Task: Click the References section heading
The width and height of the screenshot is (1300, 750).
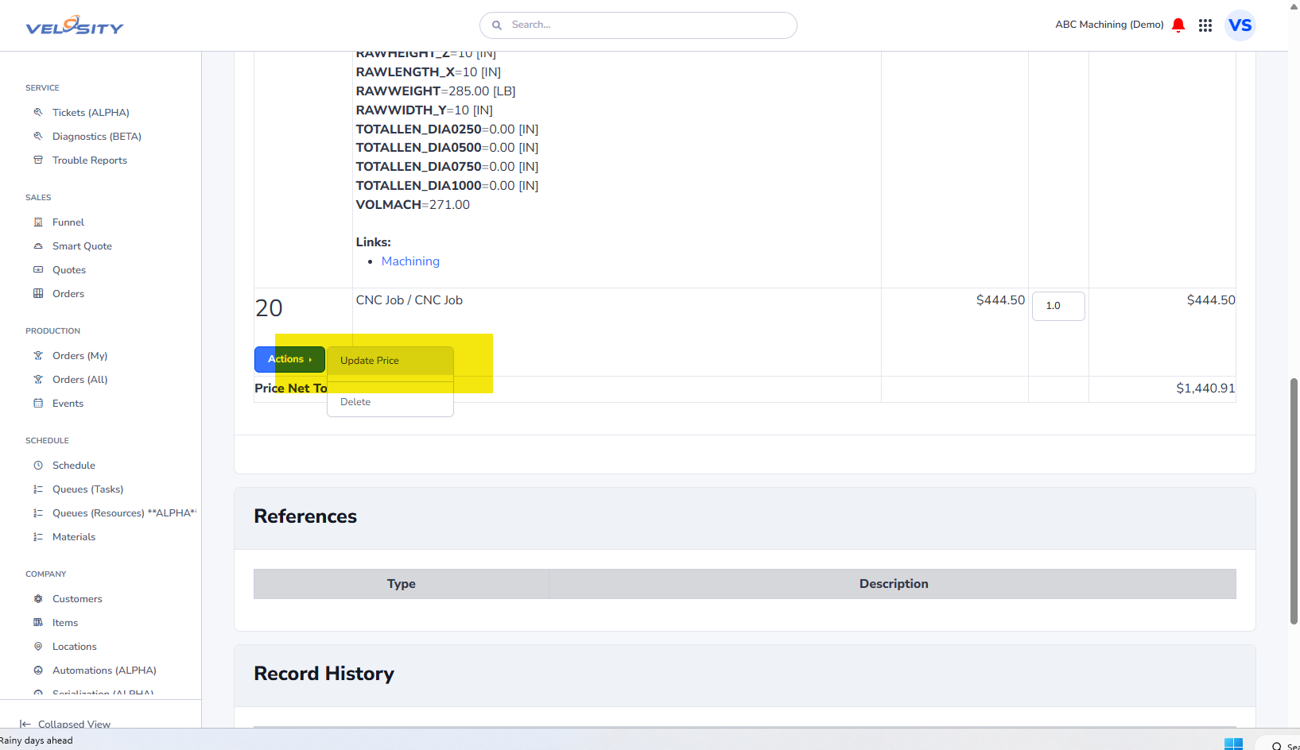Action: click(x=305, y=516)
